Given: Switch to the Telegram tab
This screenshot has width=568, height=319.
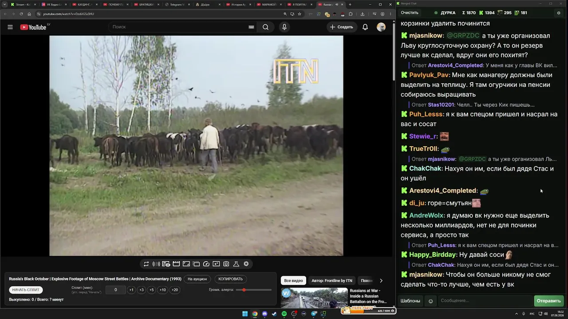Looking at the screenshot, I should (177, 4).
